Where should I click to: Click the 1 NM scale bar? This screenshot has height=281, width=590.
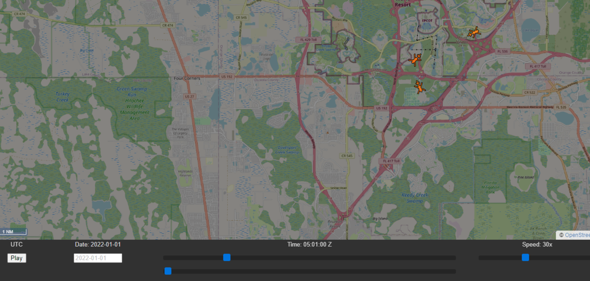point(13,232)
